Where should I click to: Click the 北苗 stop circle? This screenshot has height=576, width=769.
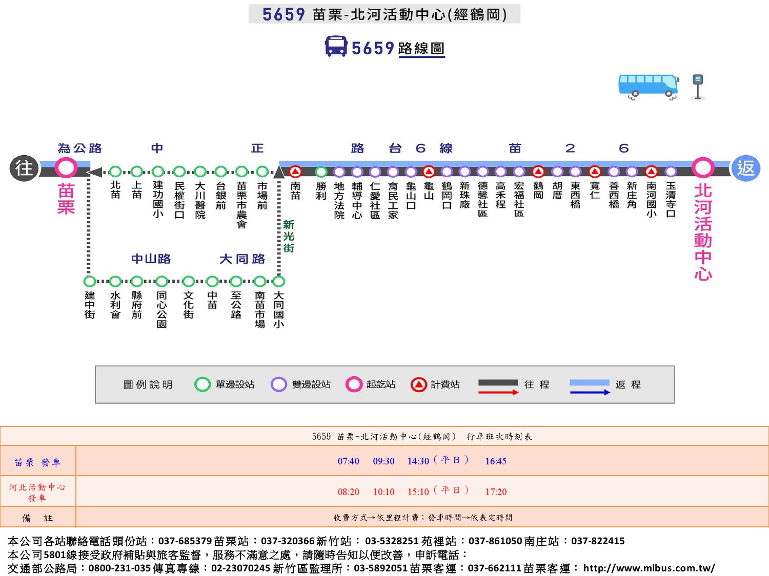(x=115, y=172)
